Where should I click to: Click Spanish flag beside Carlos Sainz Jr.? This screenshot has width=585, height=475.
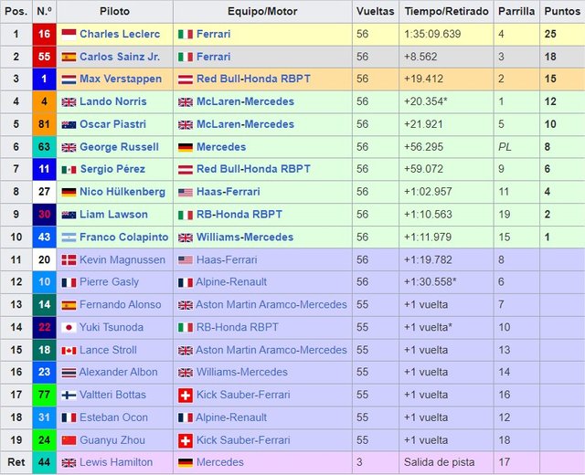click(x=69, y=57)
